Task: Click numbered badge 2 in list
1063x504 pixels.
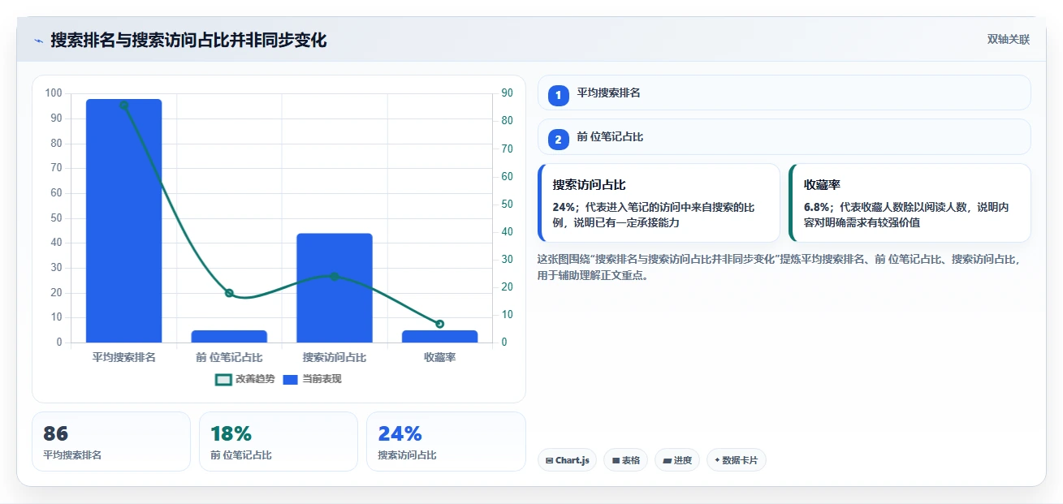Action: [559, 140]
